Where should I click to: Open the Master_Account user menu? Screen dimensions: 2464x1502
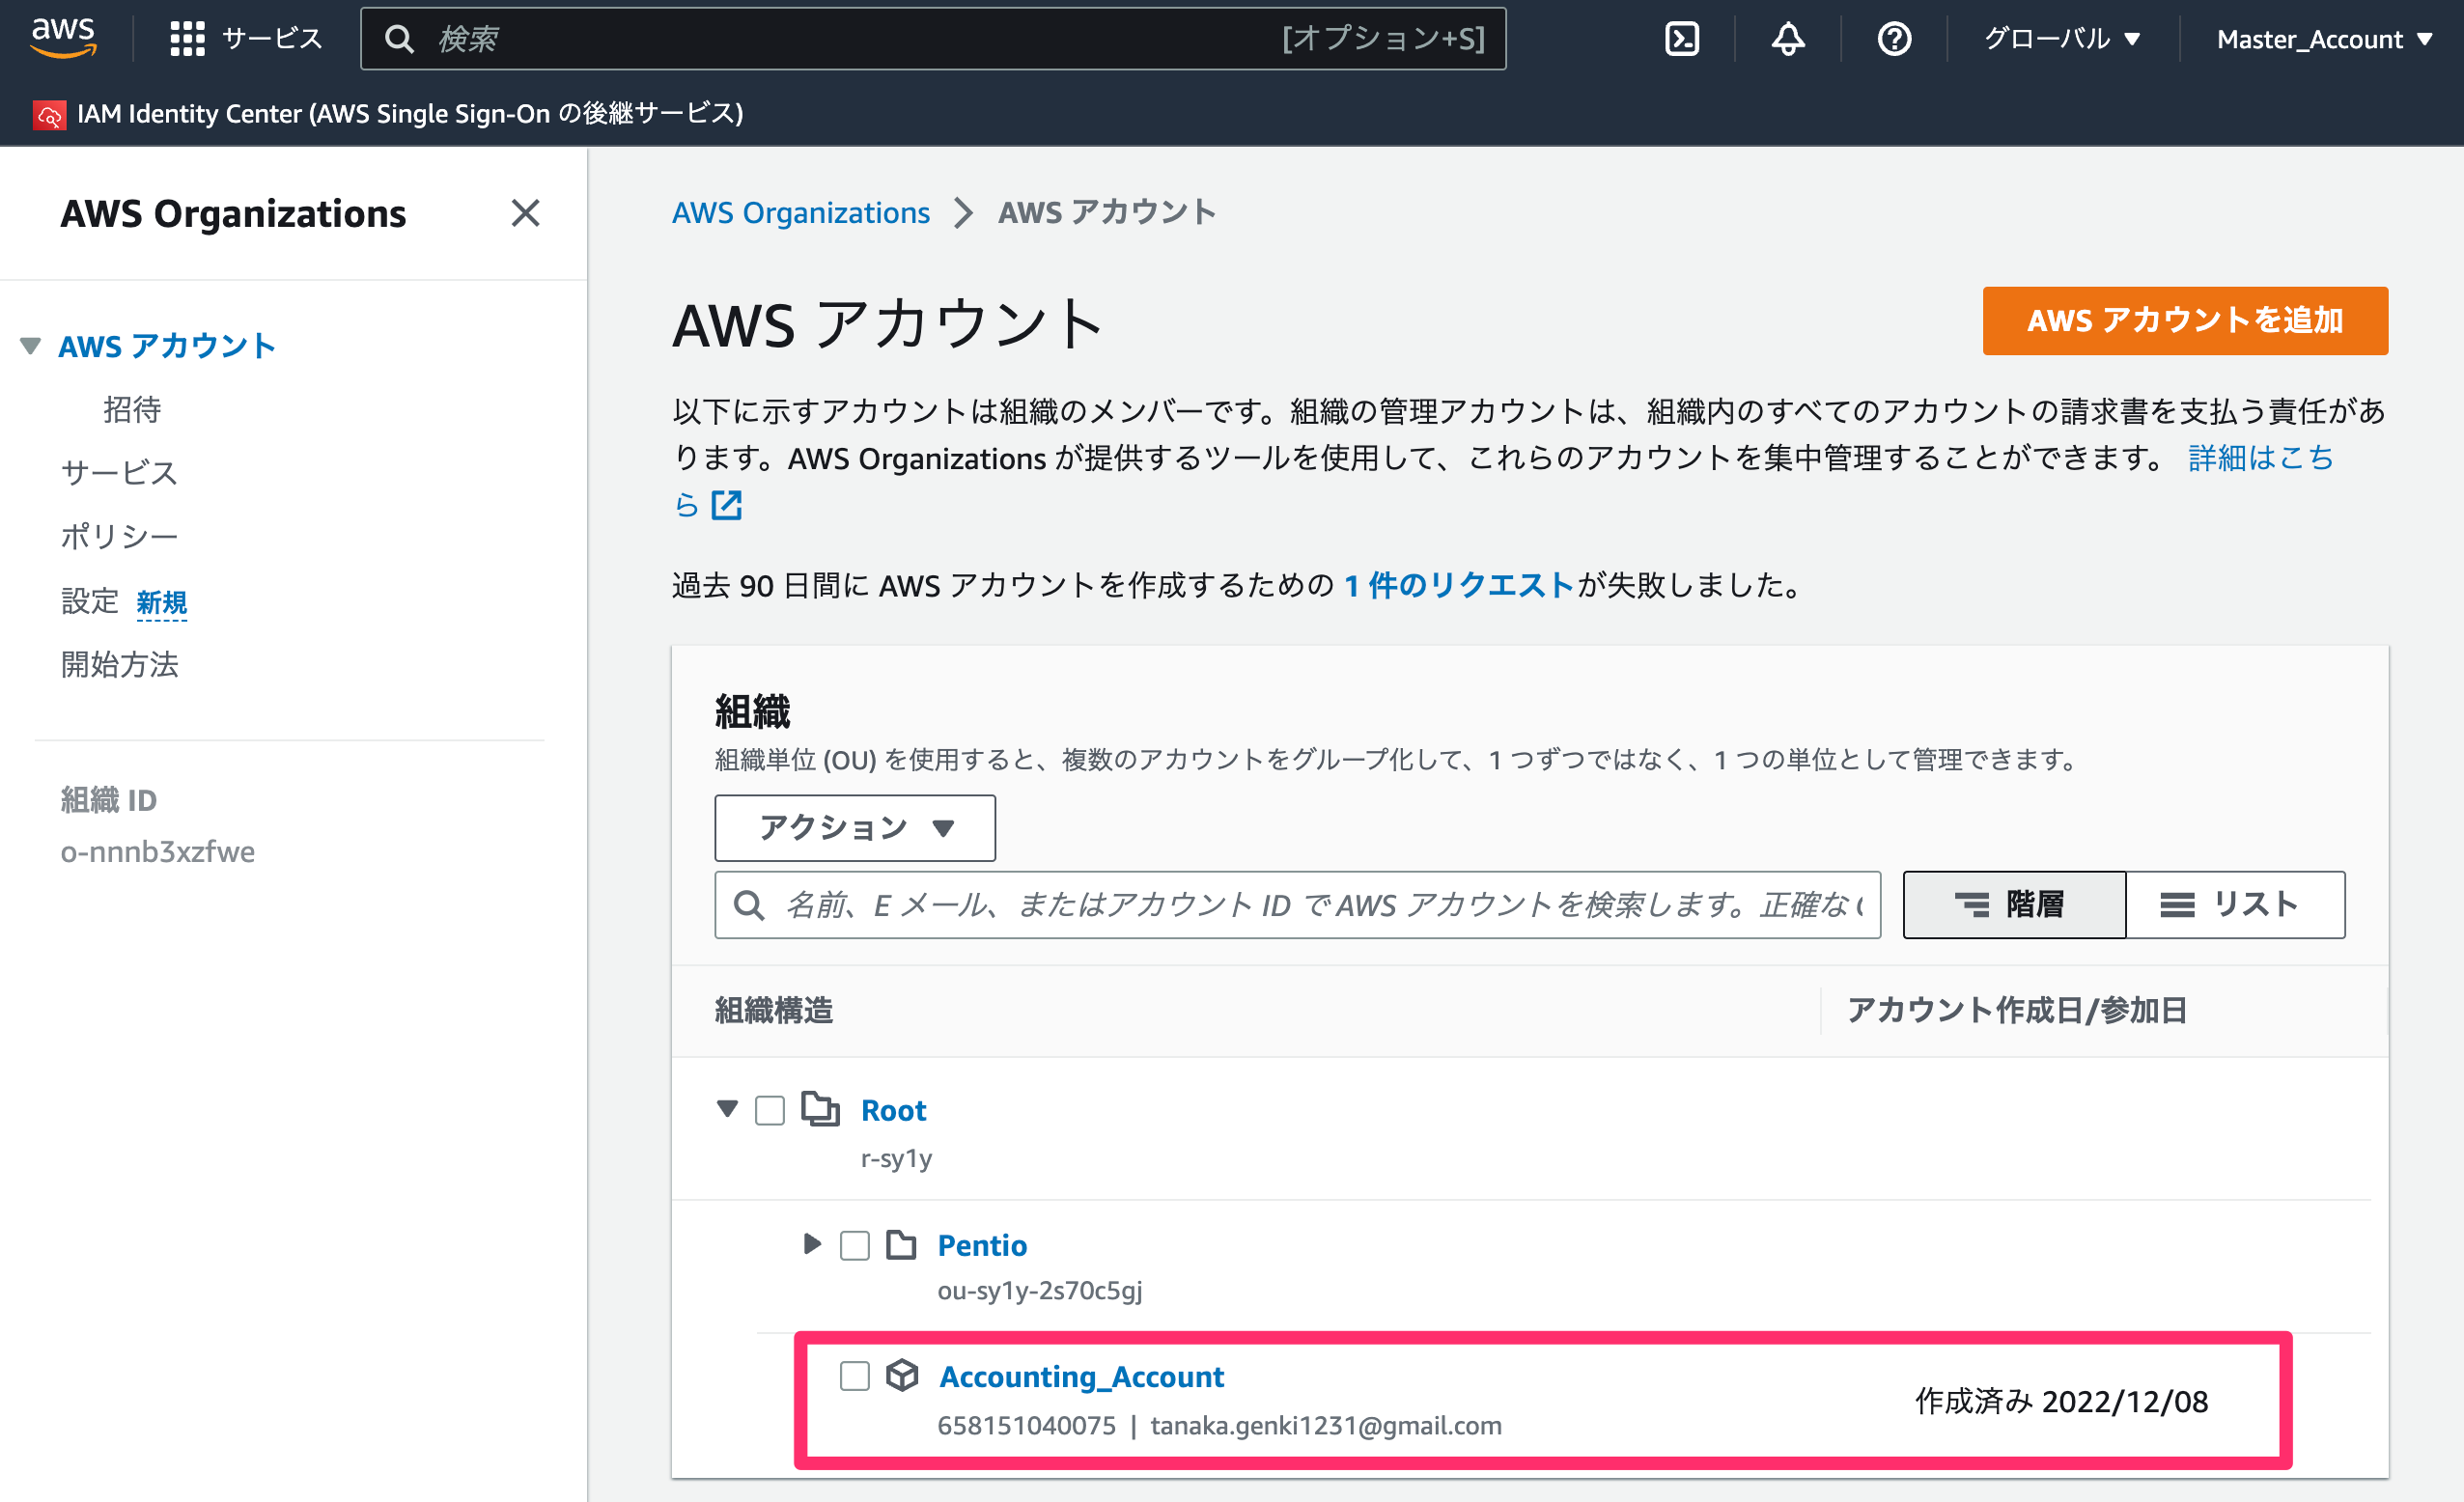click(2324, 39)
